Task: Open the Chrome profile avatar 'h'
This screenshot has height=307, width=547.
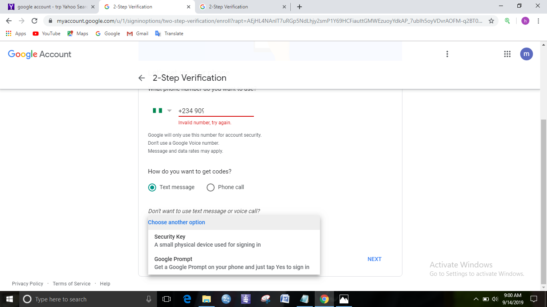Action: tap(525, 21)
